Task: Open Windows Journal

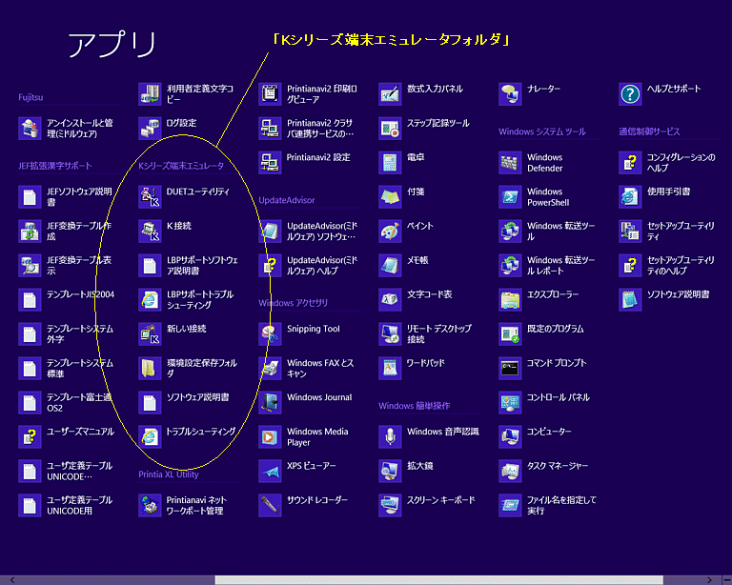Action: click(270, 402)
